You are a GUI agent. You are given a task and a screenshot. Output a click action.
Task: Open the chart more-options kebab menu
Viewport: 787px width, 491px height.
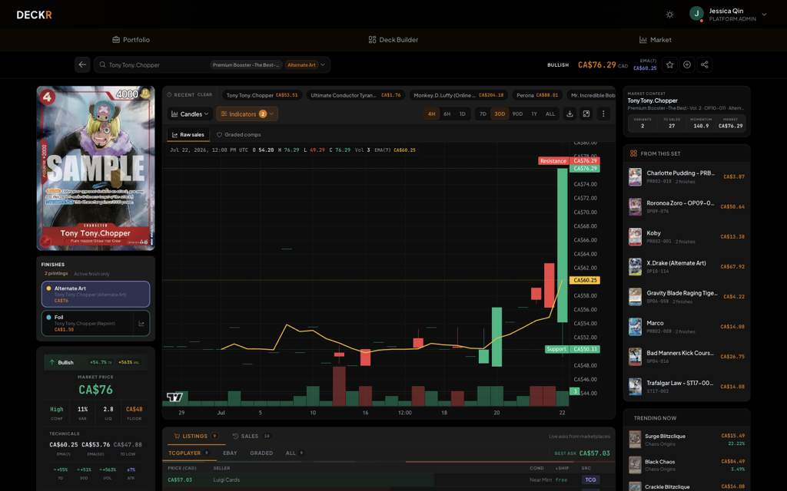click(603, 114)
